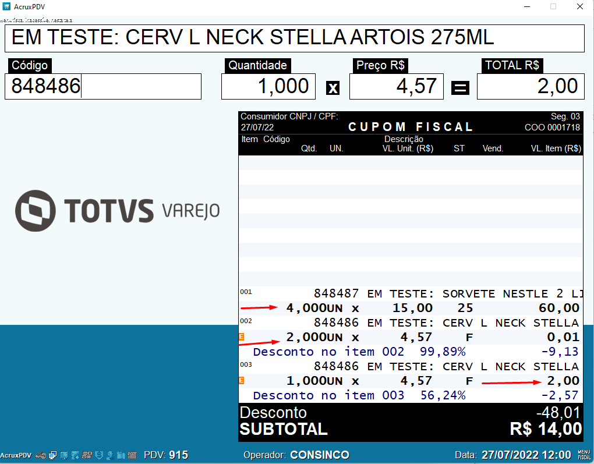Click the user/operator status icon in status bar

pos(110,455)
